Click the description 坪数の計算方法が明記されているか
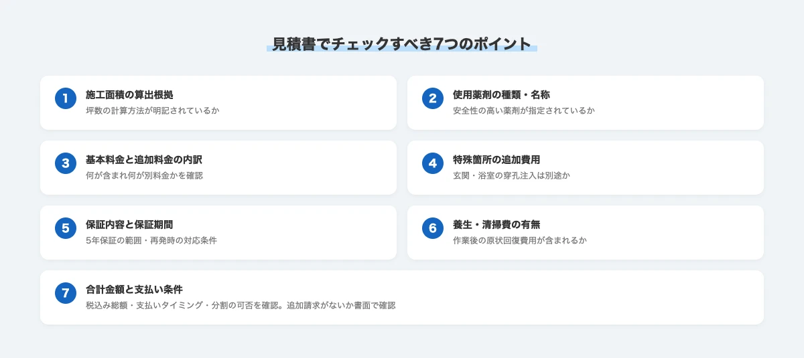Image resolution: width=804 pixels, height=358 pixels. pos(153,110)
